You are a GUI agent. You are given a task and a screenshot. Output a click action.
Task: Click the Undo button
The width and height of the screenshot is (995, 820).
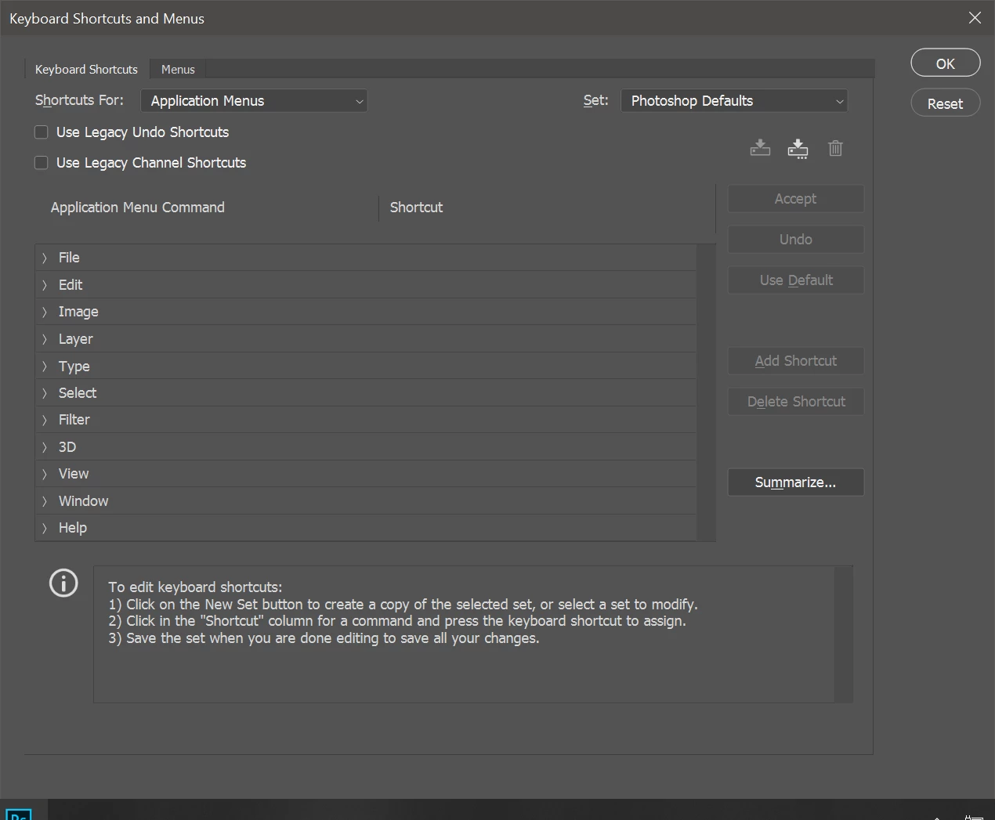tap(796, 240)
